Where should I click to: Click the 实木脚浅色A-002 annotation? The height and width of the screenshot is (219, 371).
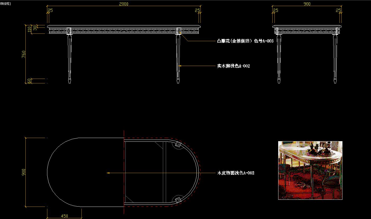pyautogui.click(x=233, y=66)
